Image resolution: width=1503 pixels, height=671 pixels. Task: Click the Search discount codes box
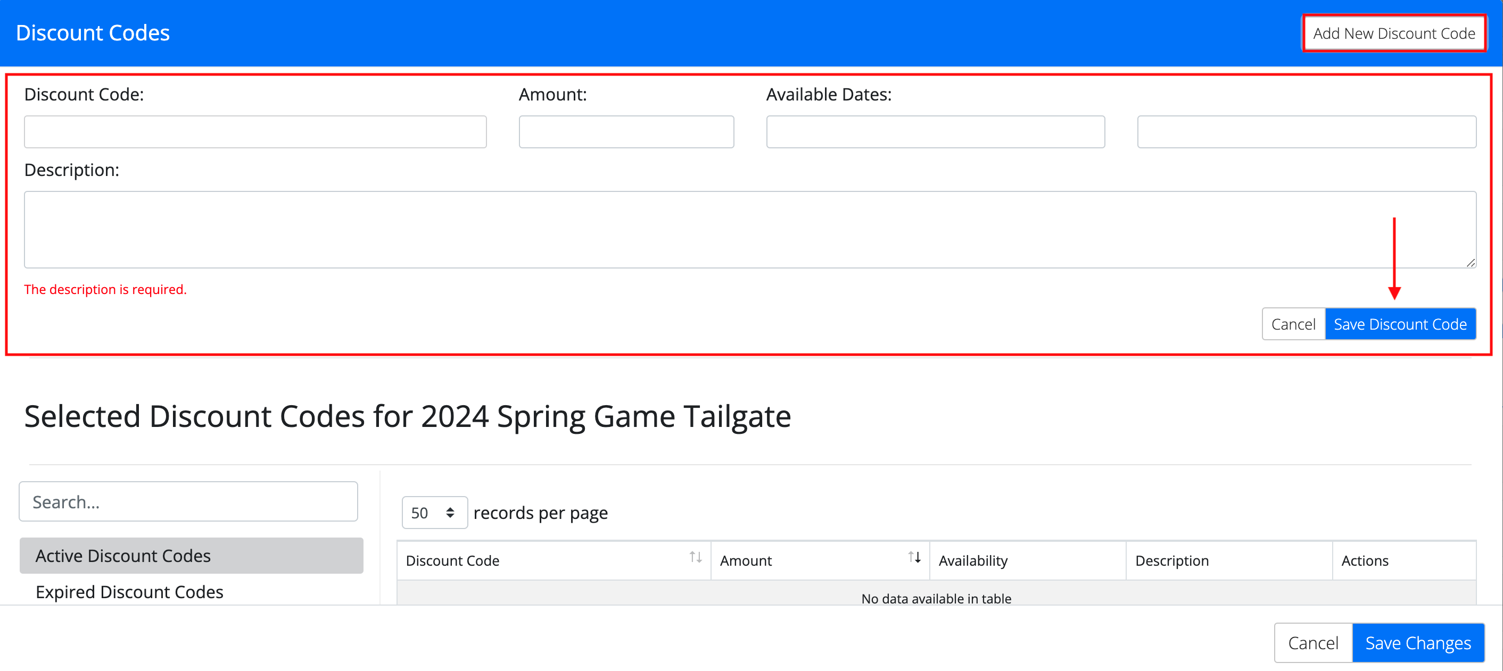point(188,501)
